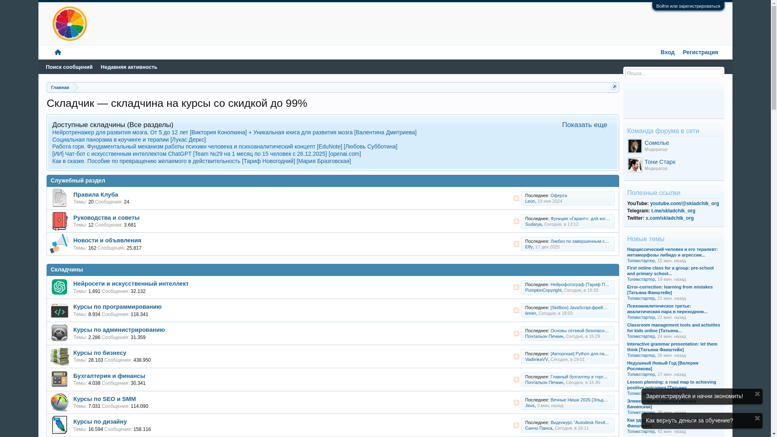Open moderator Сомелье name link
Viewport: 777px width, 437px height.
(x=656, y=143)
